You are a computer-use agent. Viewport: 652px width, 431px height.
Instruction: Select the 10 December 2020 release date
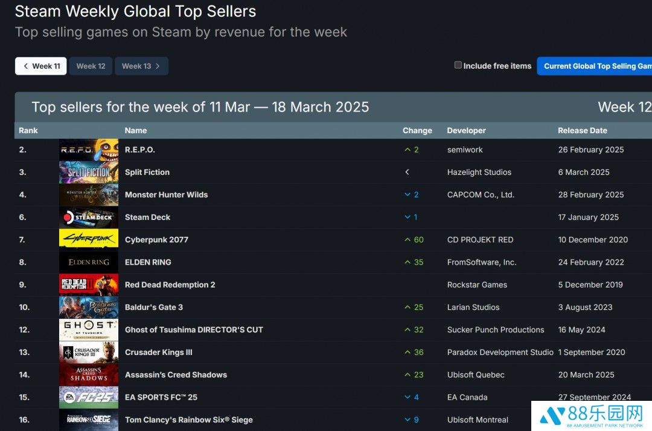point(593,239)
